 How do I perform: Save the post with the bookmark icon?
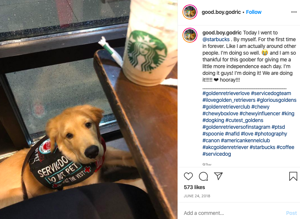pyautogui.click(x=293, y=176)
